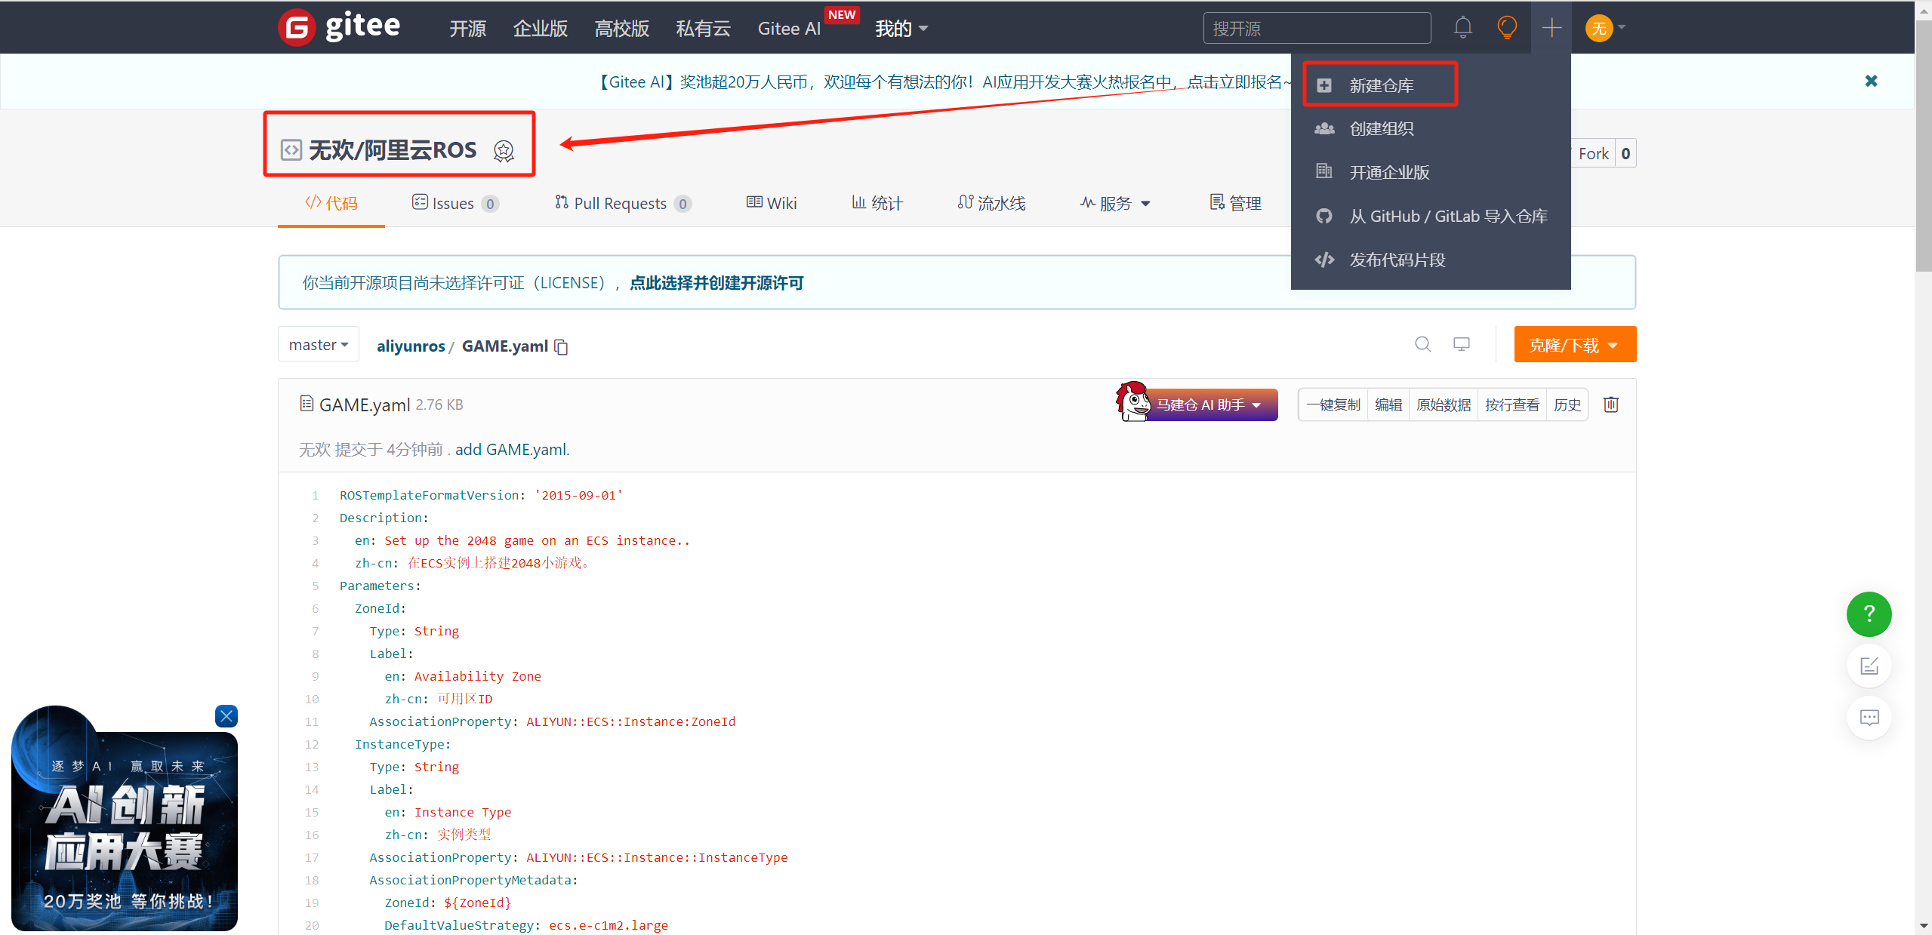The height and width of the screenshot is (935, 1932).
Task: Click the 无欢 committer name
Action: [x=315, y=450]
